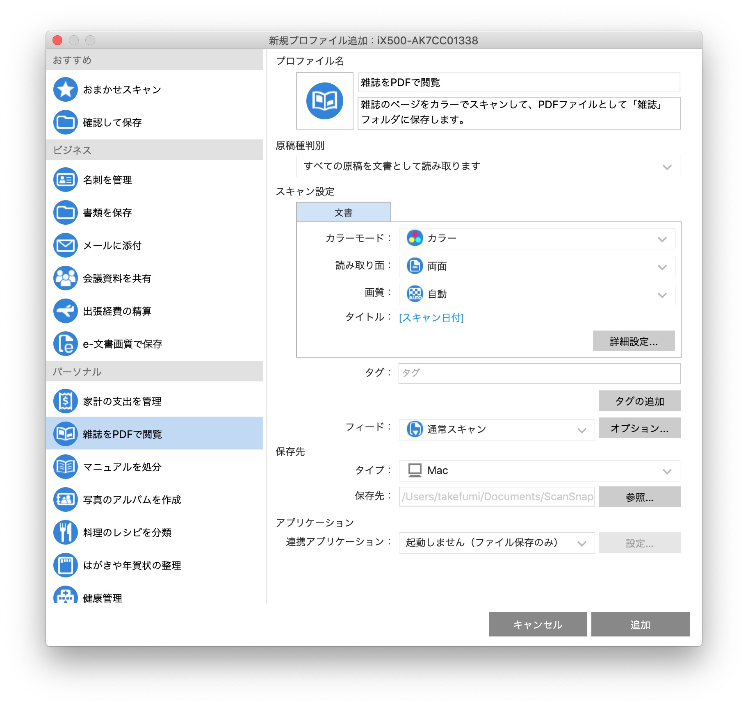This screenshot has width=748, height=707.
Task: Click the 健康管理 medical icon
Action: tap(66, 595)
